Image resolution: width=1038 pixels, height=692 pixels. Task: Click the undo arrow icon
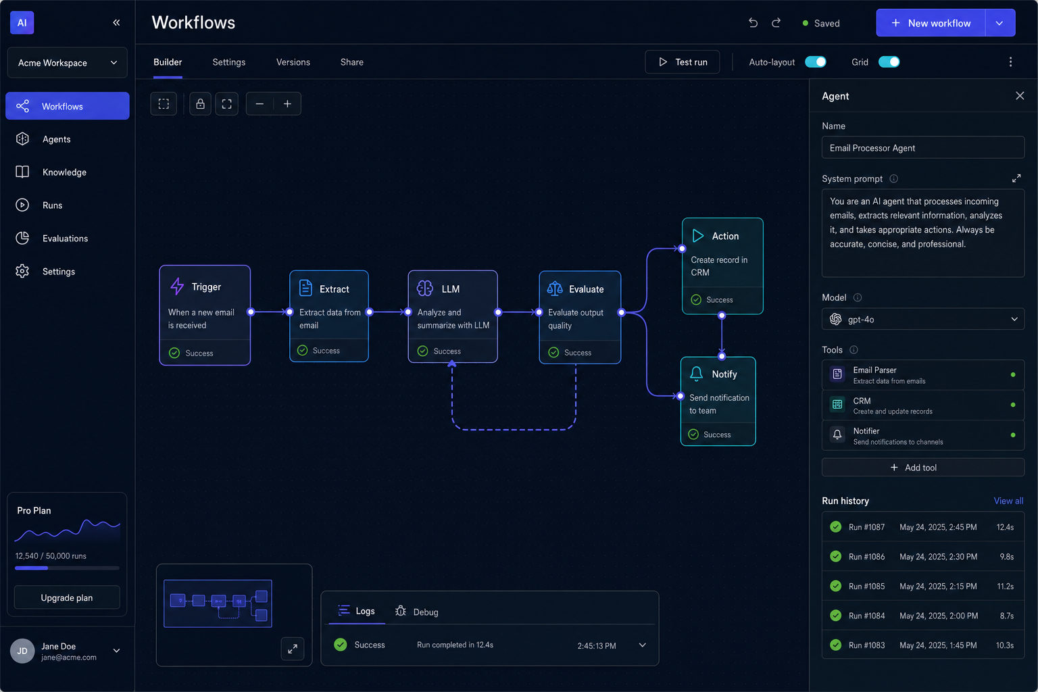click(x=753, y=23)
